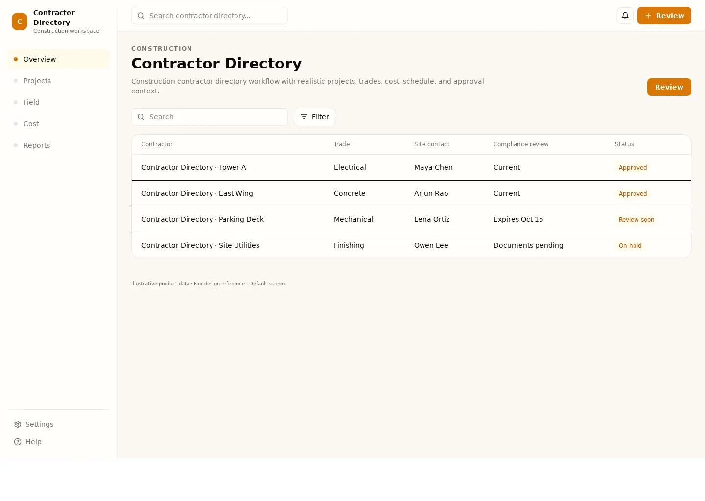This screenshot has width=705, height=501.
Task: Click the plus icon on top Review button
Action: click(648, 16)
